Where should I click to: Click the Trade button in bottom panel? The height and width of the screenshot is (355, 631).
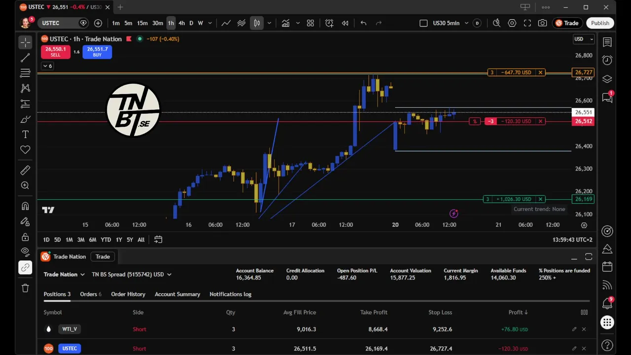[103, 257]
